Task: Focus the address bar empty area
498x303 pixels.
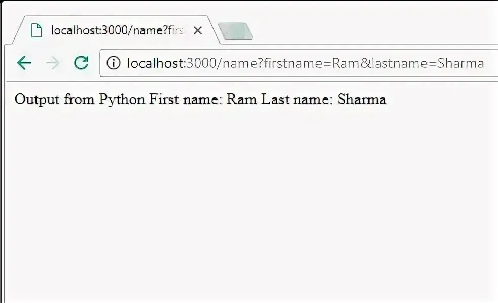Action: [x=491, y=63]
